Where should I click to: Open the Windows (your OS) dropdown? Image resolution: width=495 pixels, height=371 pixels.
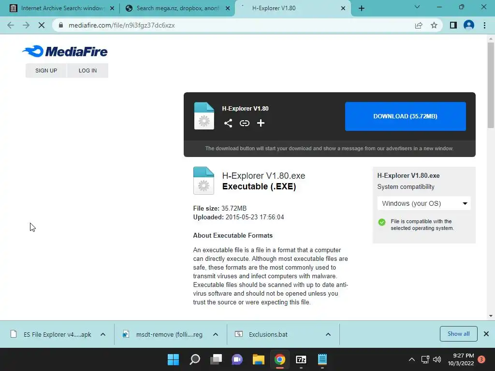424,203
